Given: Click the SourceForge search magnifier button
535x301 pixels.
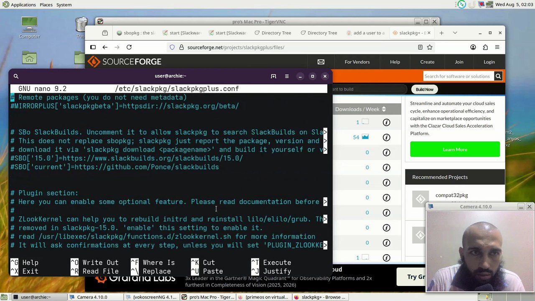Looking at the screenshot, I should [x=498, y=76].
